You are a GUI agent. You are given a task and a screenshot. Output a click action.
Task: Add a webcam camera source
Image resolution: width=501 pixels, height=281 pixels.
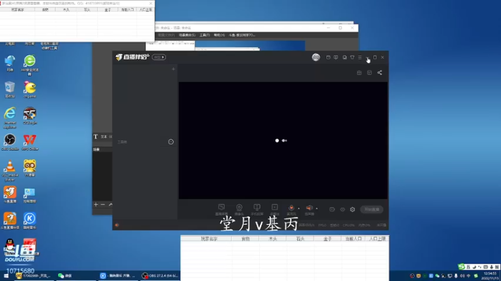click(x=239, y=209)
